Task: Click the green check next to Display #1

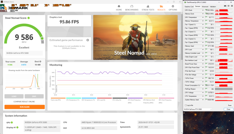Action: point(18,128)
